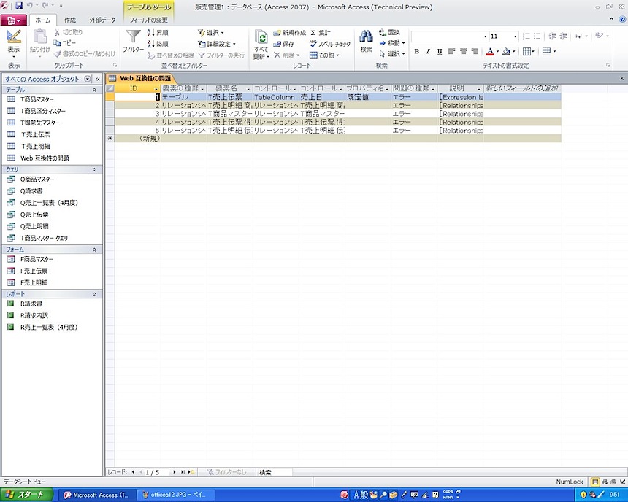Click the gridlines button
Viewport: 628px width, 502px height.
(526, 51)
